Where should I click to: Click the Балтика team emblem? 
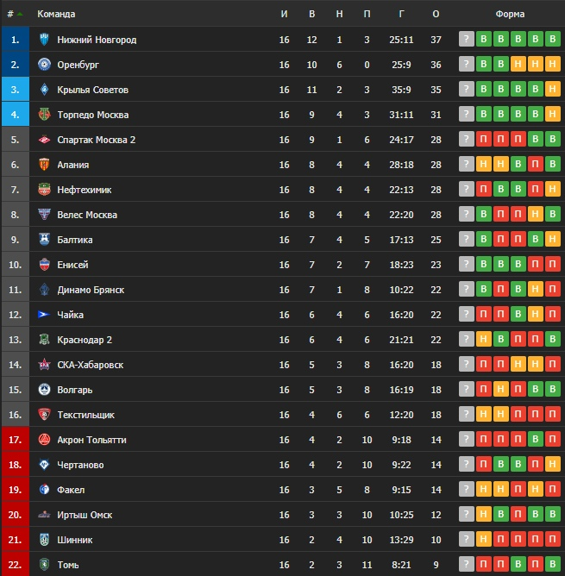[45, 240]
